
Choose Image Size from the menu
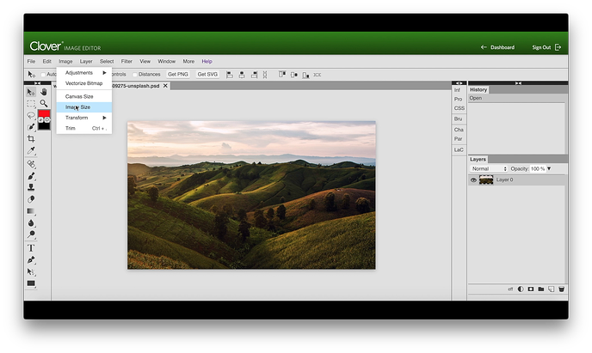click(x=84, y=107)
